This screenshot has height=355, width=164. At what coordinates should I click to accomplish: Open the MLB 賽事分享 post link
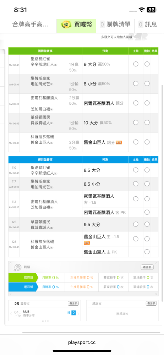coord(29,313)
